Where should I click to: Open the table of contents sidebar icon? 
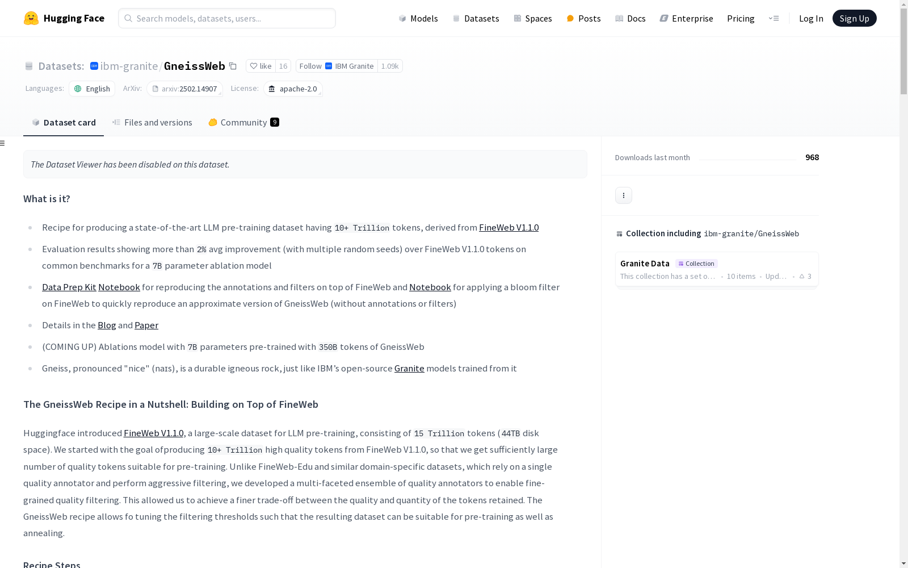click(x=3, y=143)
